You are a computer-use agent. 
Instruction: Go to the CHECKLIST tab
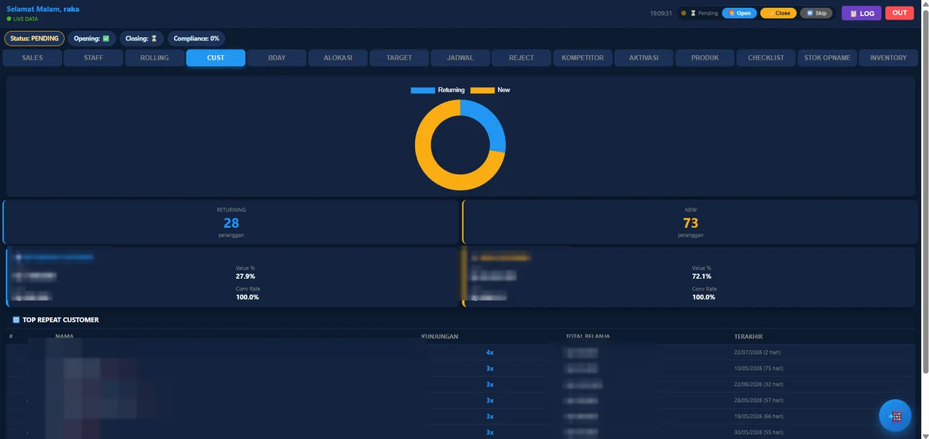click(x=766, y=58)
